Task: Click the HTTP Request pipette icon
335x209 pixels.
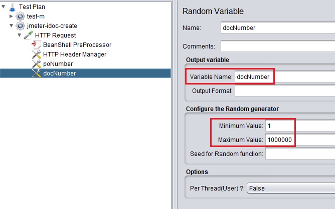Action: (x=28, y=35)
